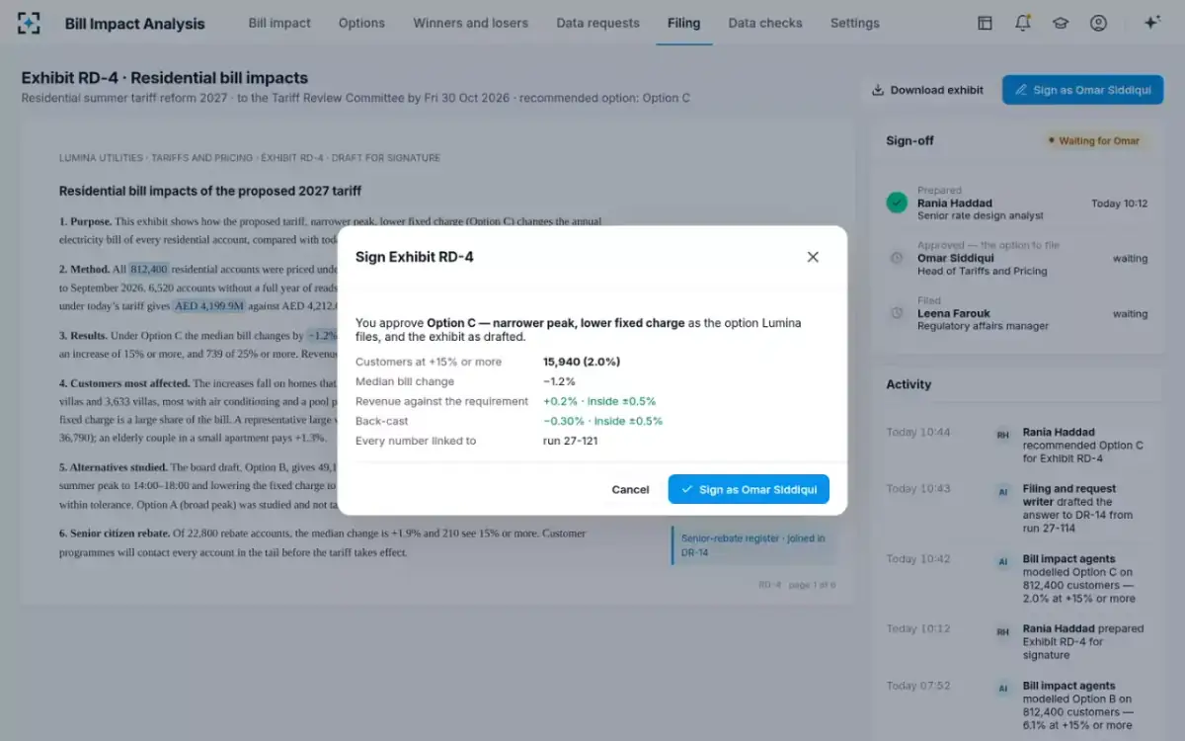
Task: Click the run 27-121 value in dialog
Action: coord(571,441)
